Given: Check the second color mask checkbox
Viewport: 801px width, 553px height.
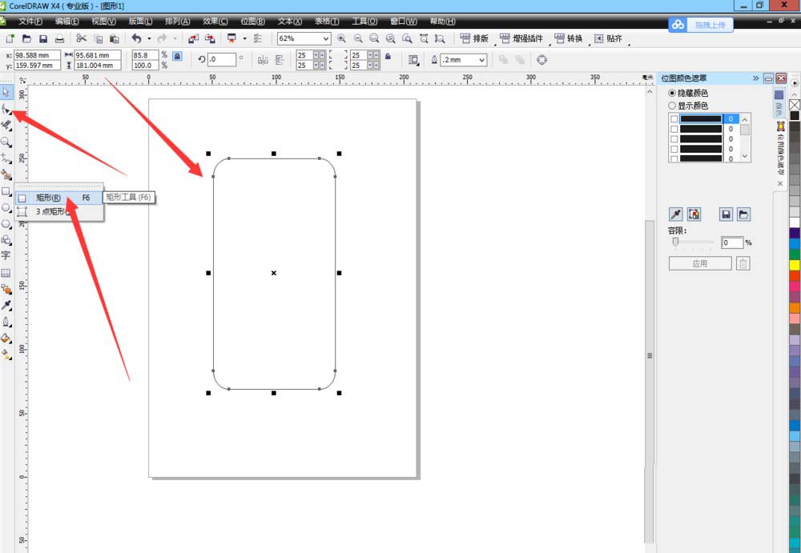Looking at the screenshot, I should (674, 129).
